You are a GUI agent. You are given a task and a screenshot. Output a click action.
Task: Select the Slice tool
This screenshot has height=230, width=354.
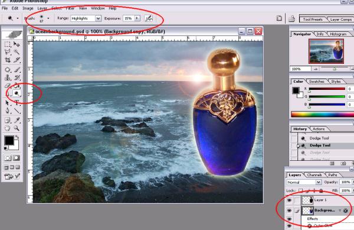point(17,60)
